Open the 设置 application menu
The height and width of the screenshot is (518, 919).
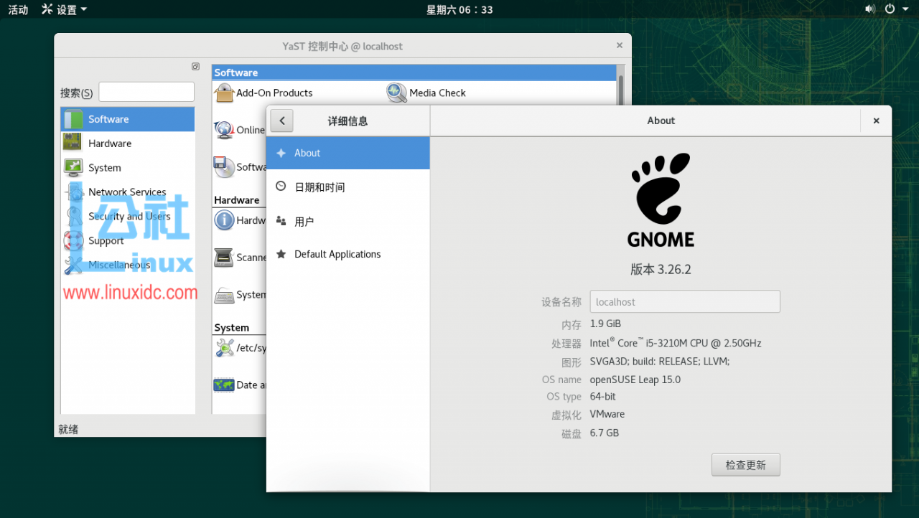tap(65, 9)
